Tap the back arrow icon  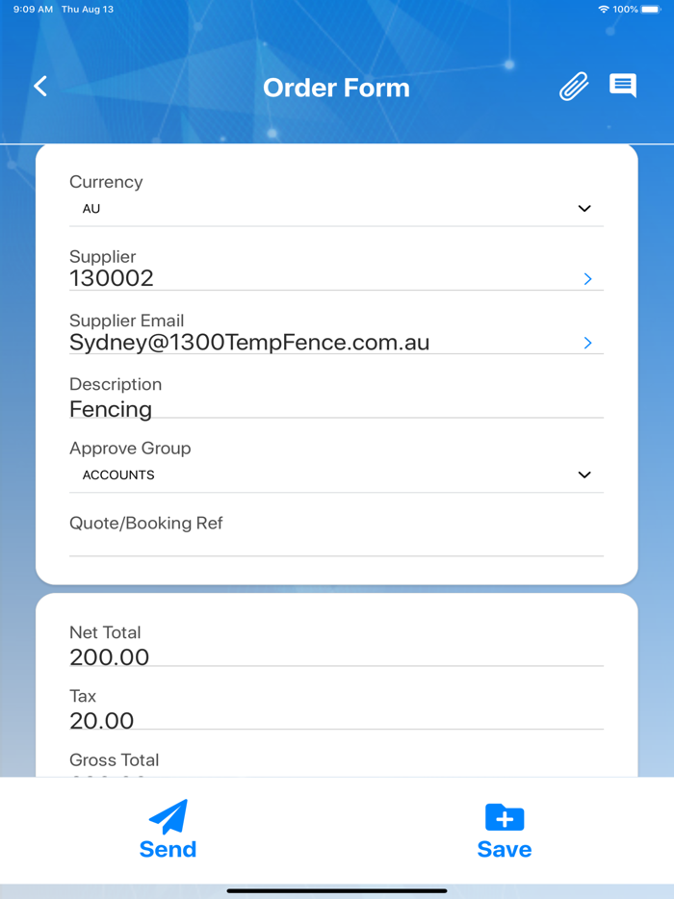click(40, 87)
